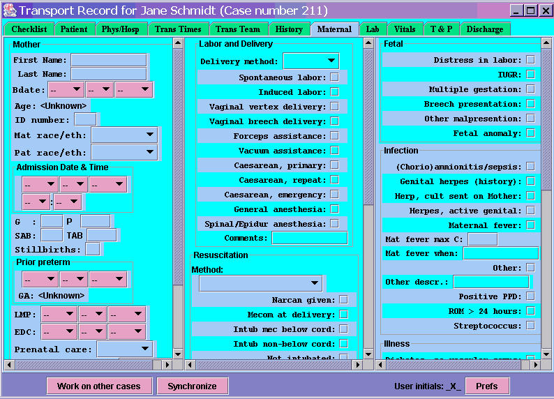The height and width of the screenshot is (399, 554).
Task: Maximize the Transport Record window
Action: (x=530, y=11)
